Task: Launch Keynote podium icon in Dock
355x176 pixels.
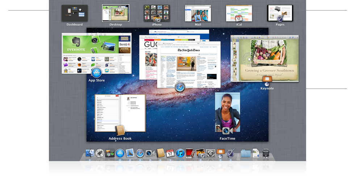Action: pos(220,153)
